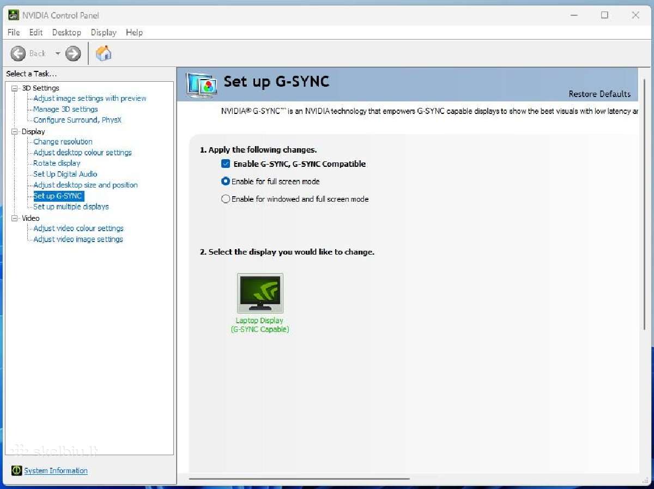Click the Laptop Display (G-SYNC Capable) label
Viewport: 654px width, 489px height.
pyautogui.click(x=260, y=325)
